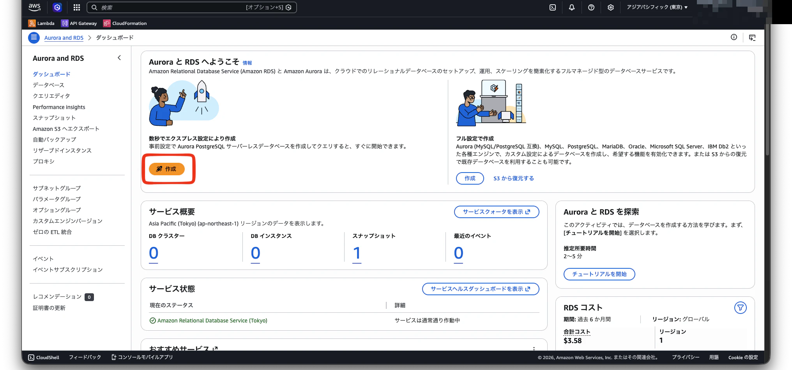Open スナップショット in the sidebar
The width and height of the screenshot is (792, 370).
54,118
